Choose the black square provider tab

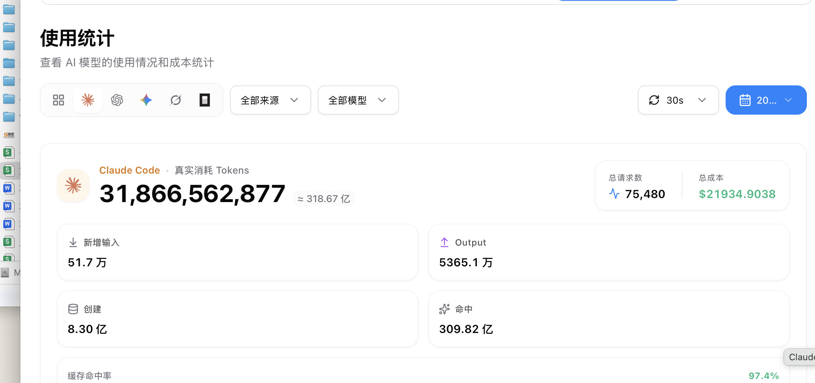click(x=205, y=100)
